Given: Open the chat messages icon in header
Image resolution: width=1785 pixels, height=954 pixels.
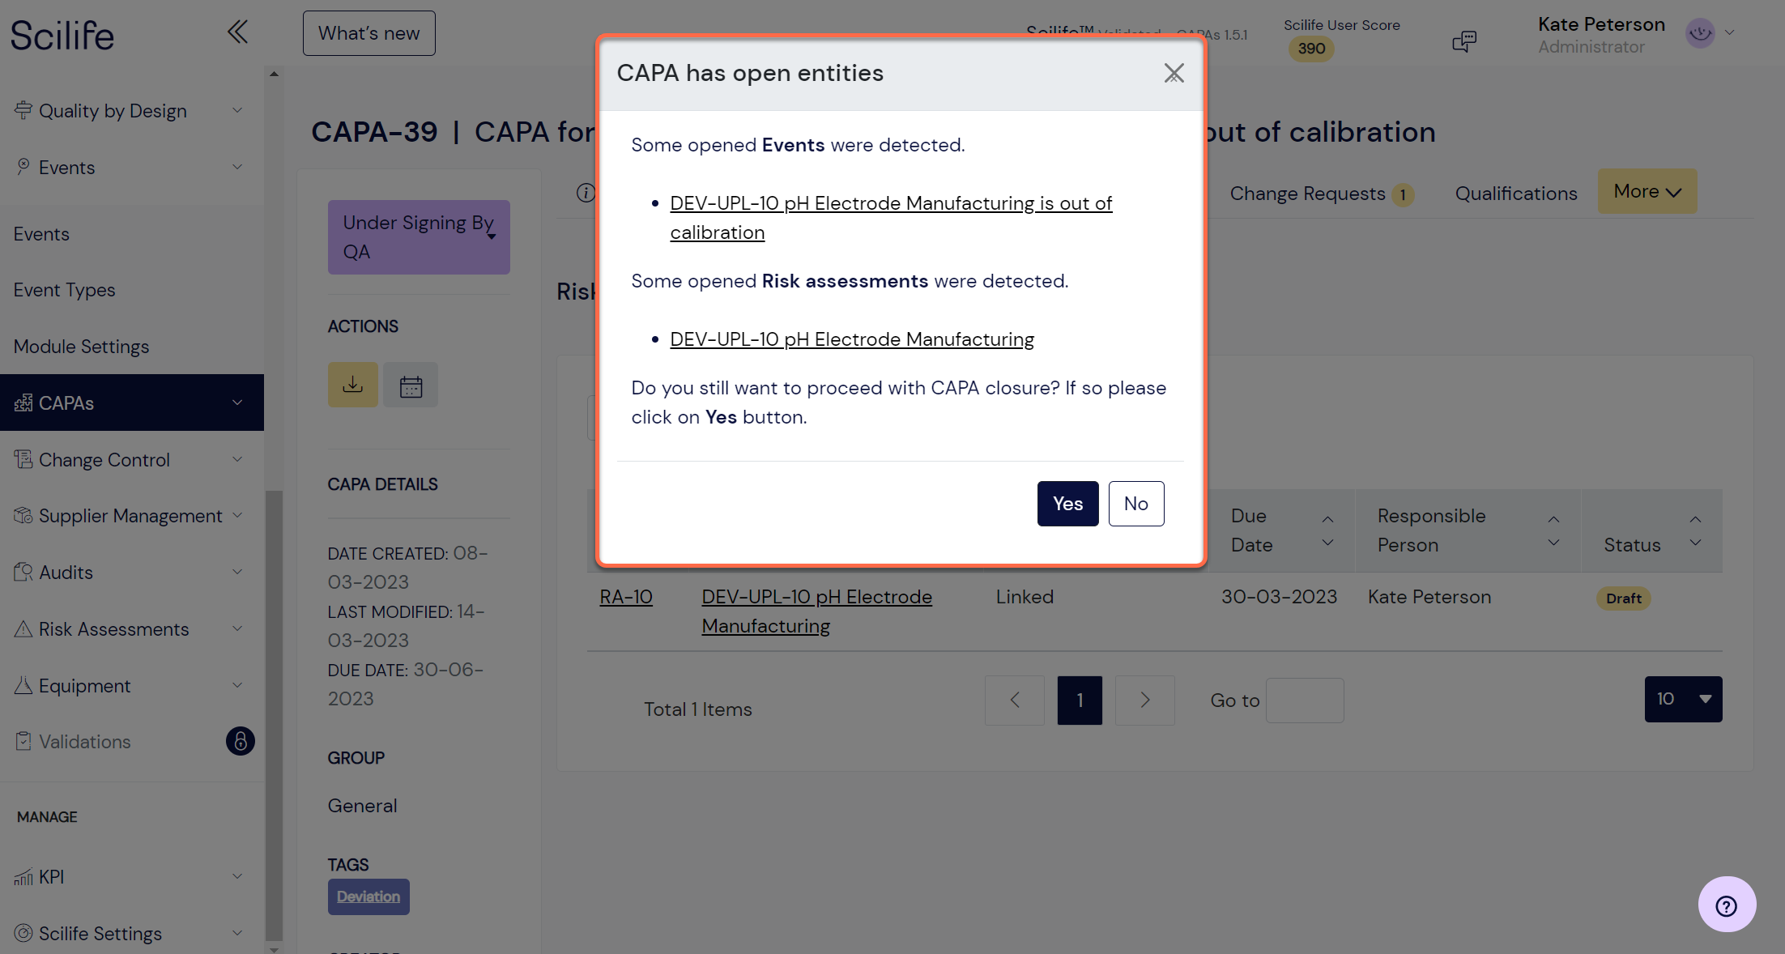Looking at the screenshot, I should point(1464,40).
